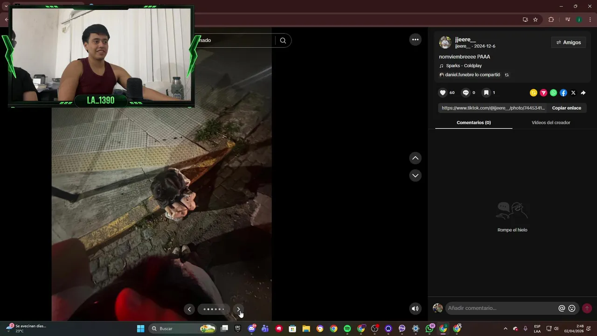Open the notification bell in system tray
Viewport: 597px width, 336px height.
pyautogui.click(x=589, y=329)
